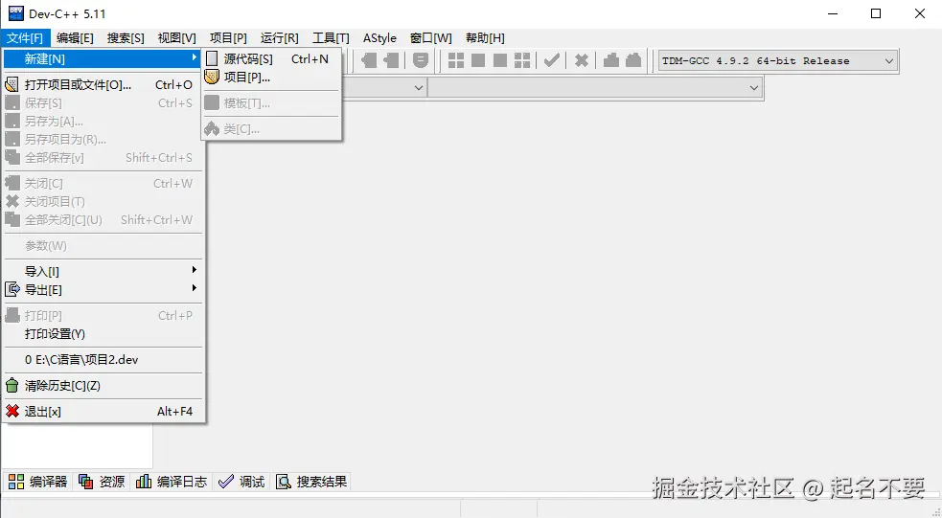Choose 项目[P]... in the 新建 submenu
The image size is (942, 518).
click(x=271, y=77)
